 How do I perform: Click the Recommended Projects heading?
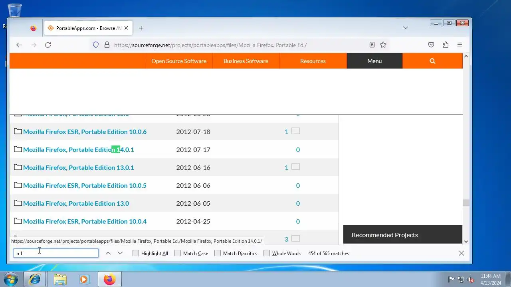(385, 235)
